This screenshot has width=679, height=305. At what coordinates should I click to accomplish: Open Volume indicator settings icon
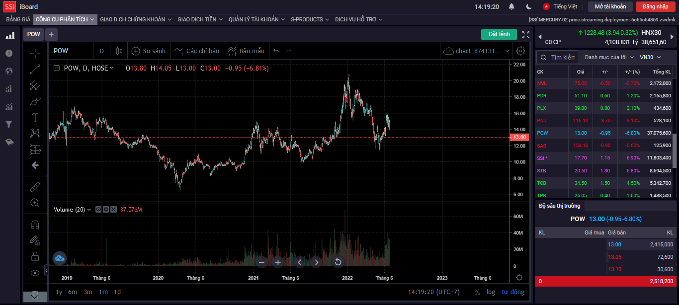(106, 210)
